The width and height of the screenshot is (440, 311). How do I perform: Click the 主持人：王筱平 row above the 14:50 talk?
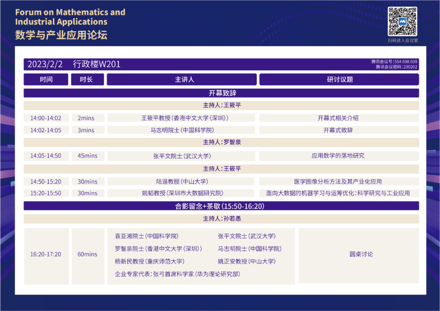coord(221,169)
